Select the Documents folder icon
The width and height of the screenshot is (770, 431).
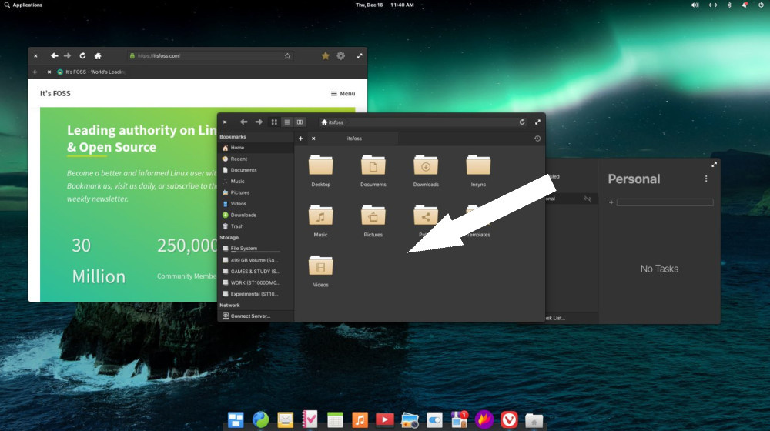373,165
